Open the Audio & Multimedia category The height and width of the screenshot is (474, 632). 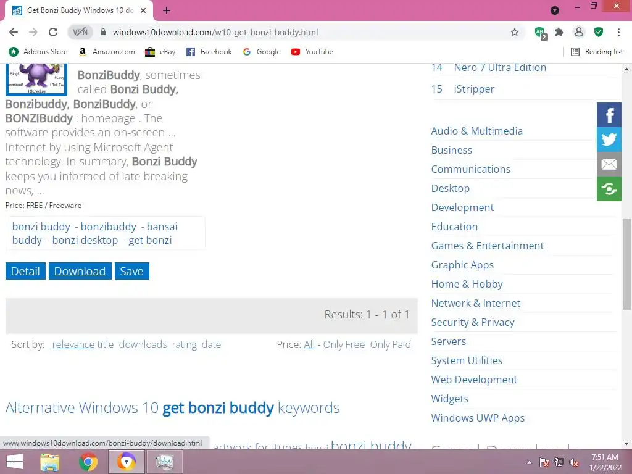[x=477, y=131]
